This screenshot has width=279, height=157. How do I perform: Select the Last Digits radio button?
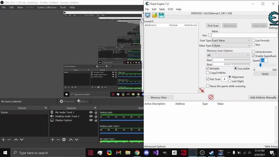click(230, 81)
